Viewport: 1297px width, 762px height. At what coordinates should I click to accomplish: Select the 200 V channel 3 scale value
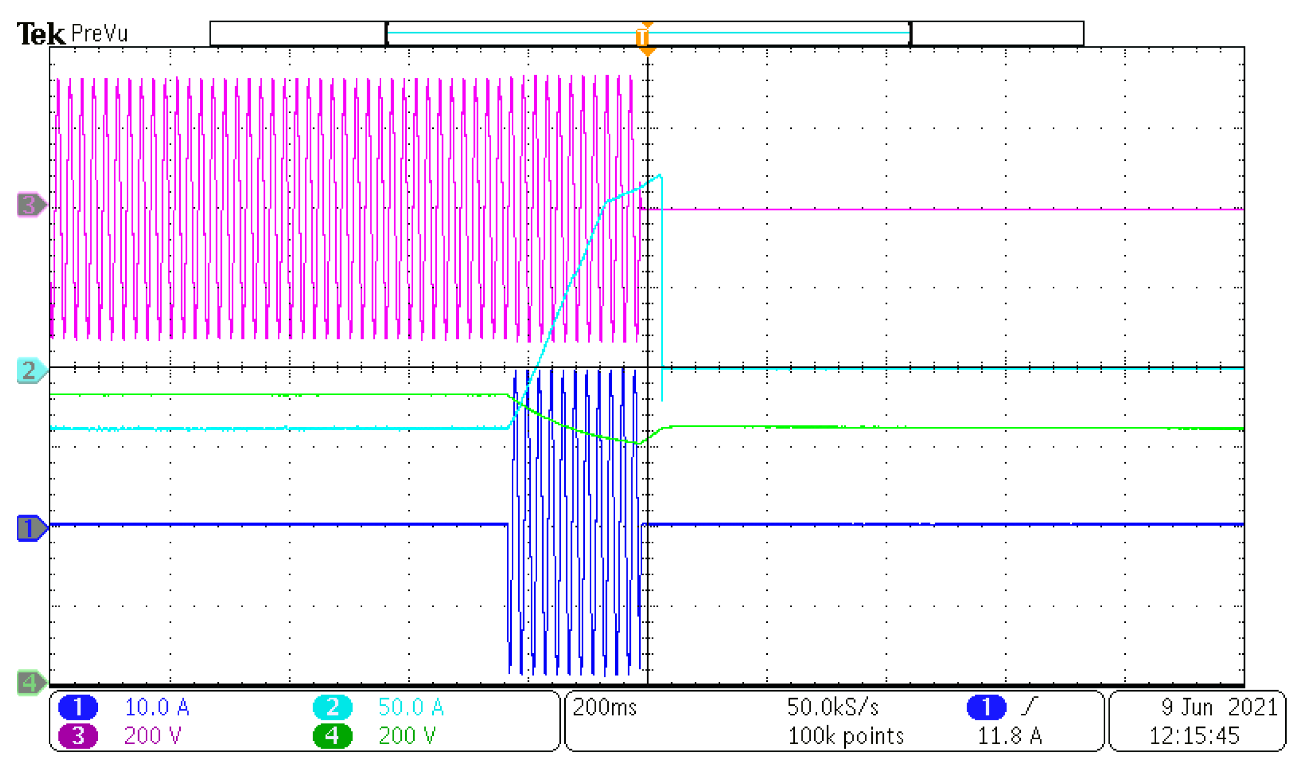153,736
